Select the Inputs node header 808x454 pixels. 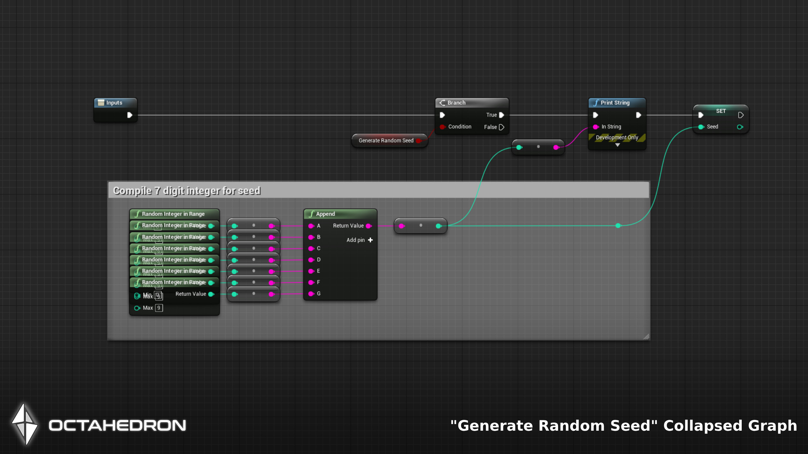point(116,103)
